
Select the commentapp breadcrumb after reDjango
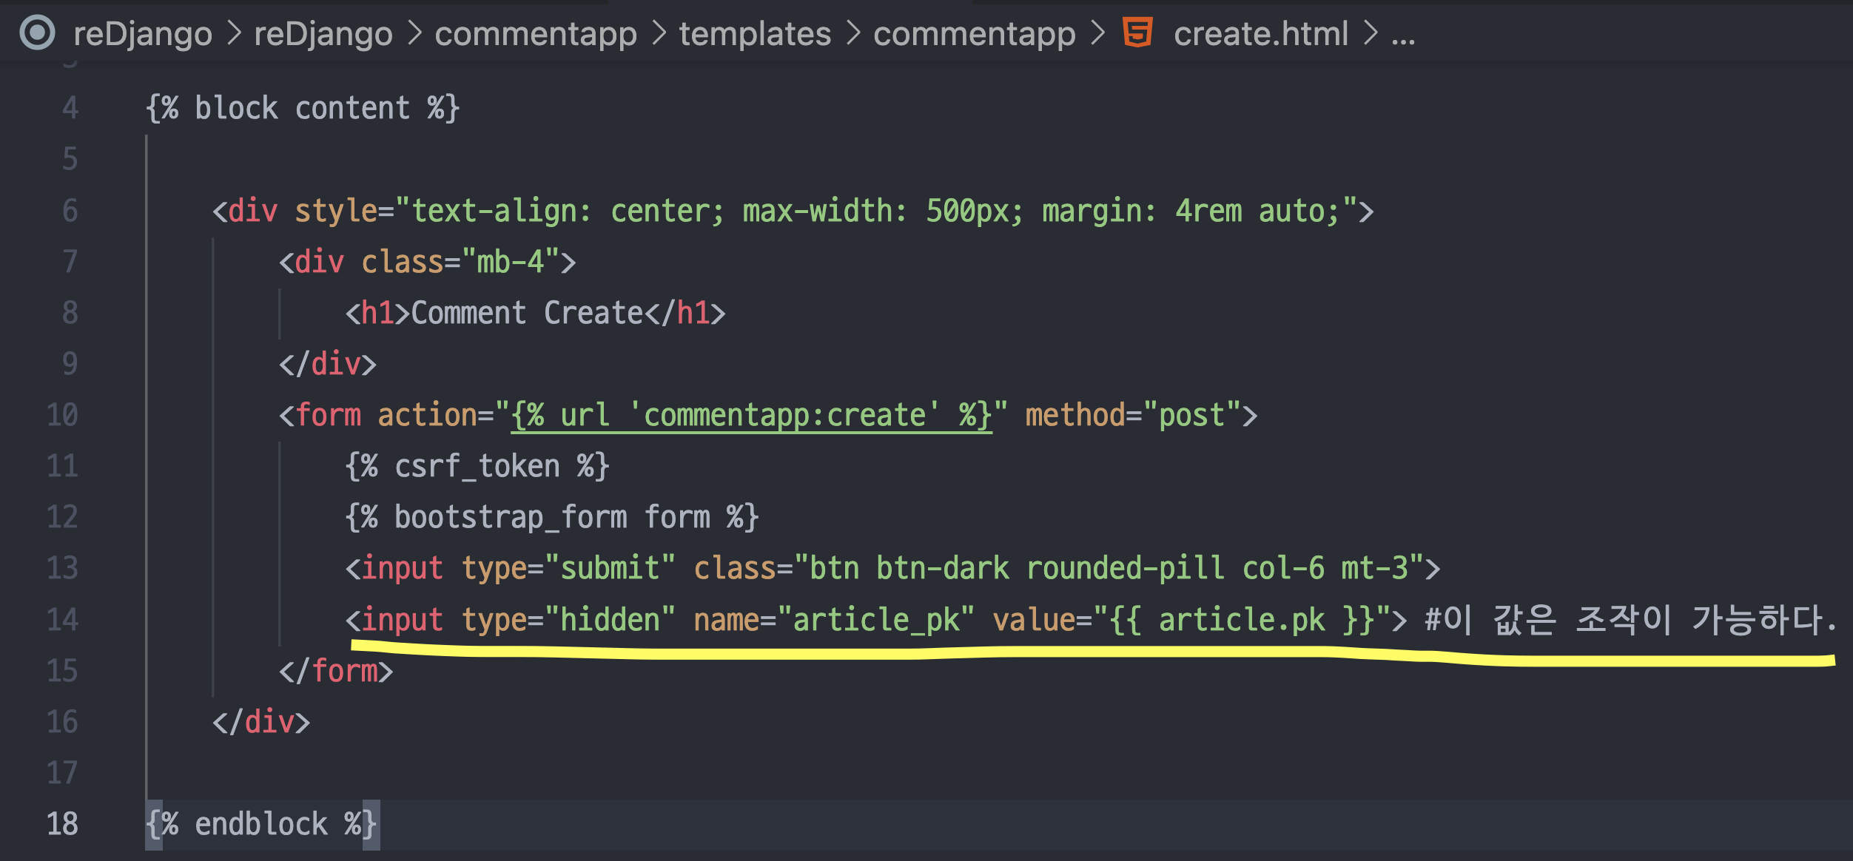coord(536,34)
